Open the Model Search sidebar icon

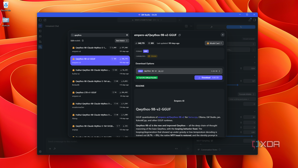(40, 47)
